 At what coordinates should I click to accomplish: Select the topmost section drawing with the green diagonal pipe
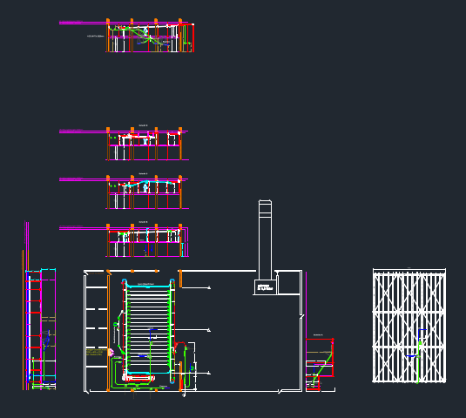tap(150, 36)
